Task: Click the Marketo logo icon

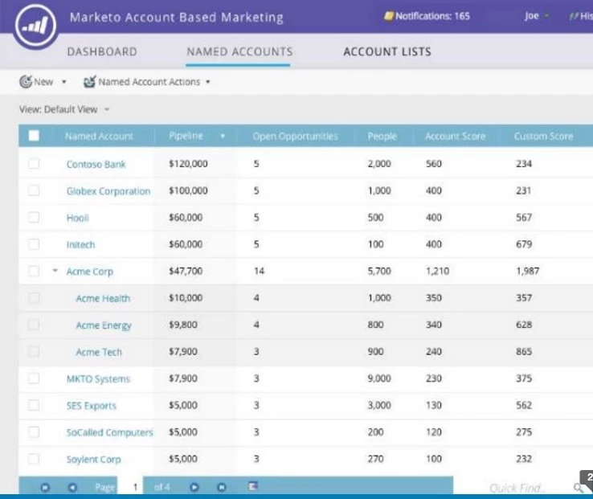Action: [35, 26]
